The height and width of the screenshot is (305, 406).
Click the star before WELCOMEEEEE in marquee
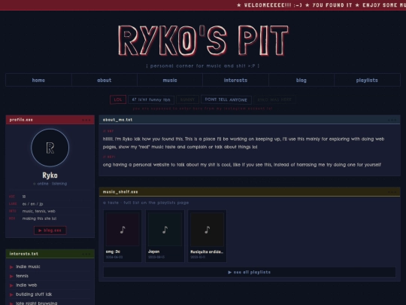click(x=239, y=5)
